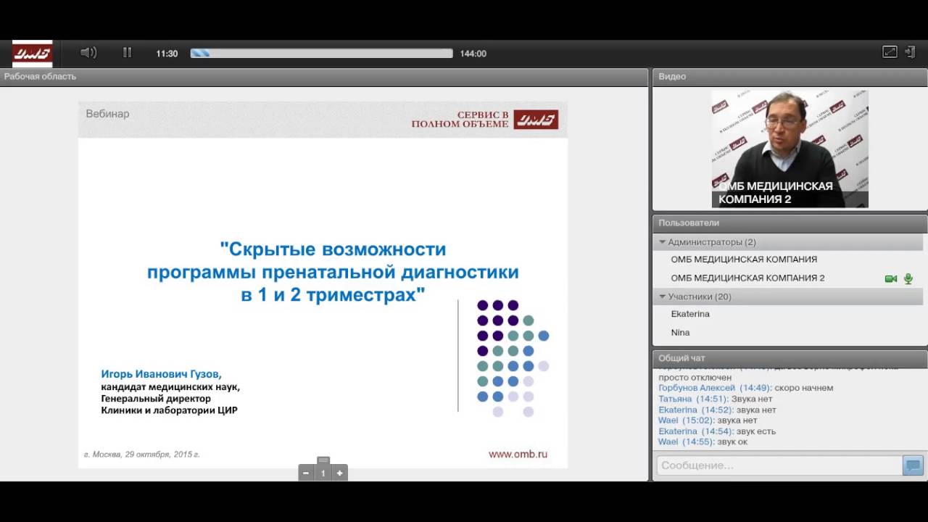This screenshot has height=522, width=928.
Task: Select user ОМБ МЕДИЦИНСКАЯ КОМПАНИЯ
Action: pyautogui.click(x=744, y=260)
